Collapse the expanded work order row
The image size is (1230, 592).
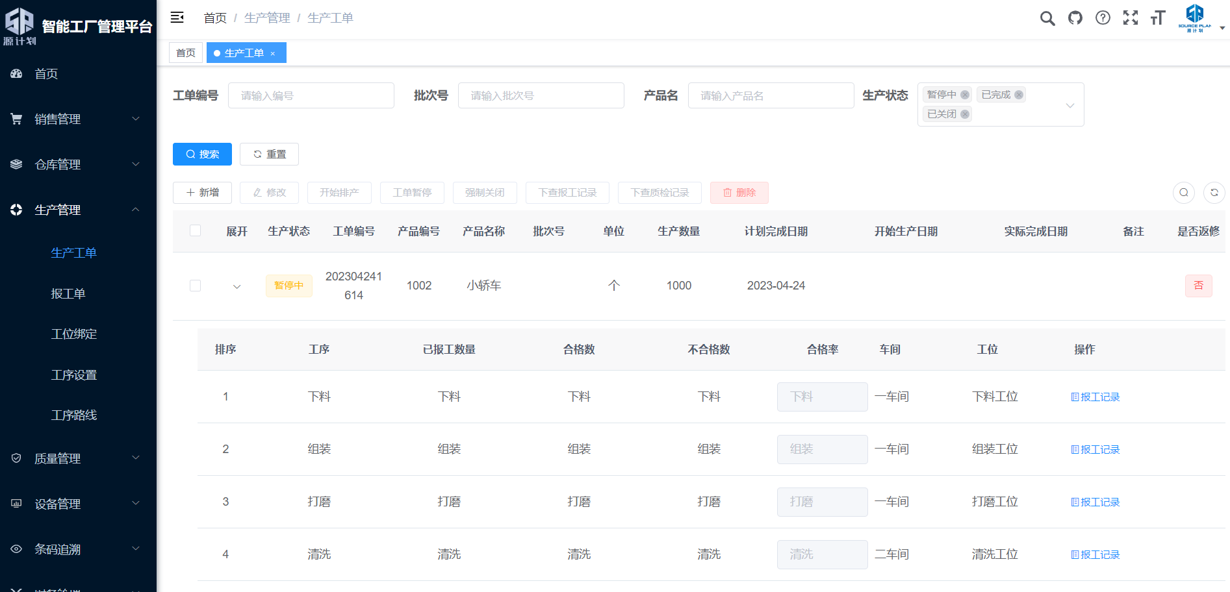237,286
